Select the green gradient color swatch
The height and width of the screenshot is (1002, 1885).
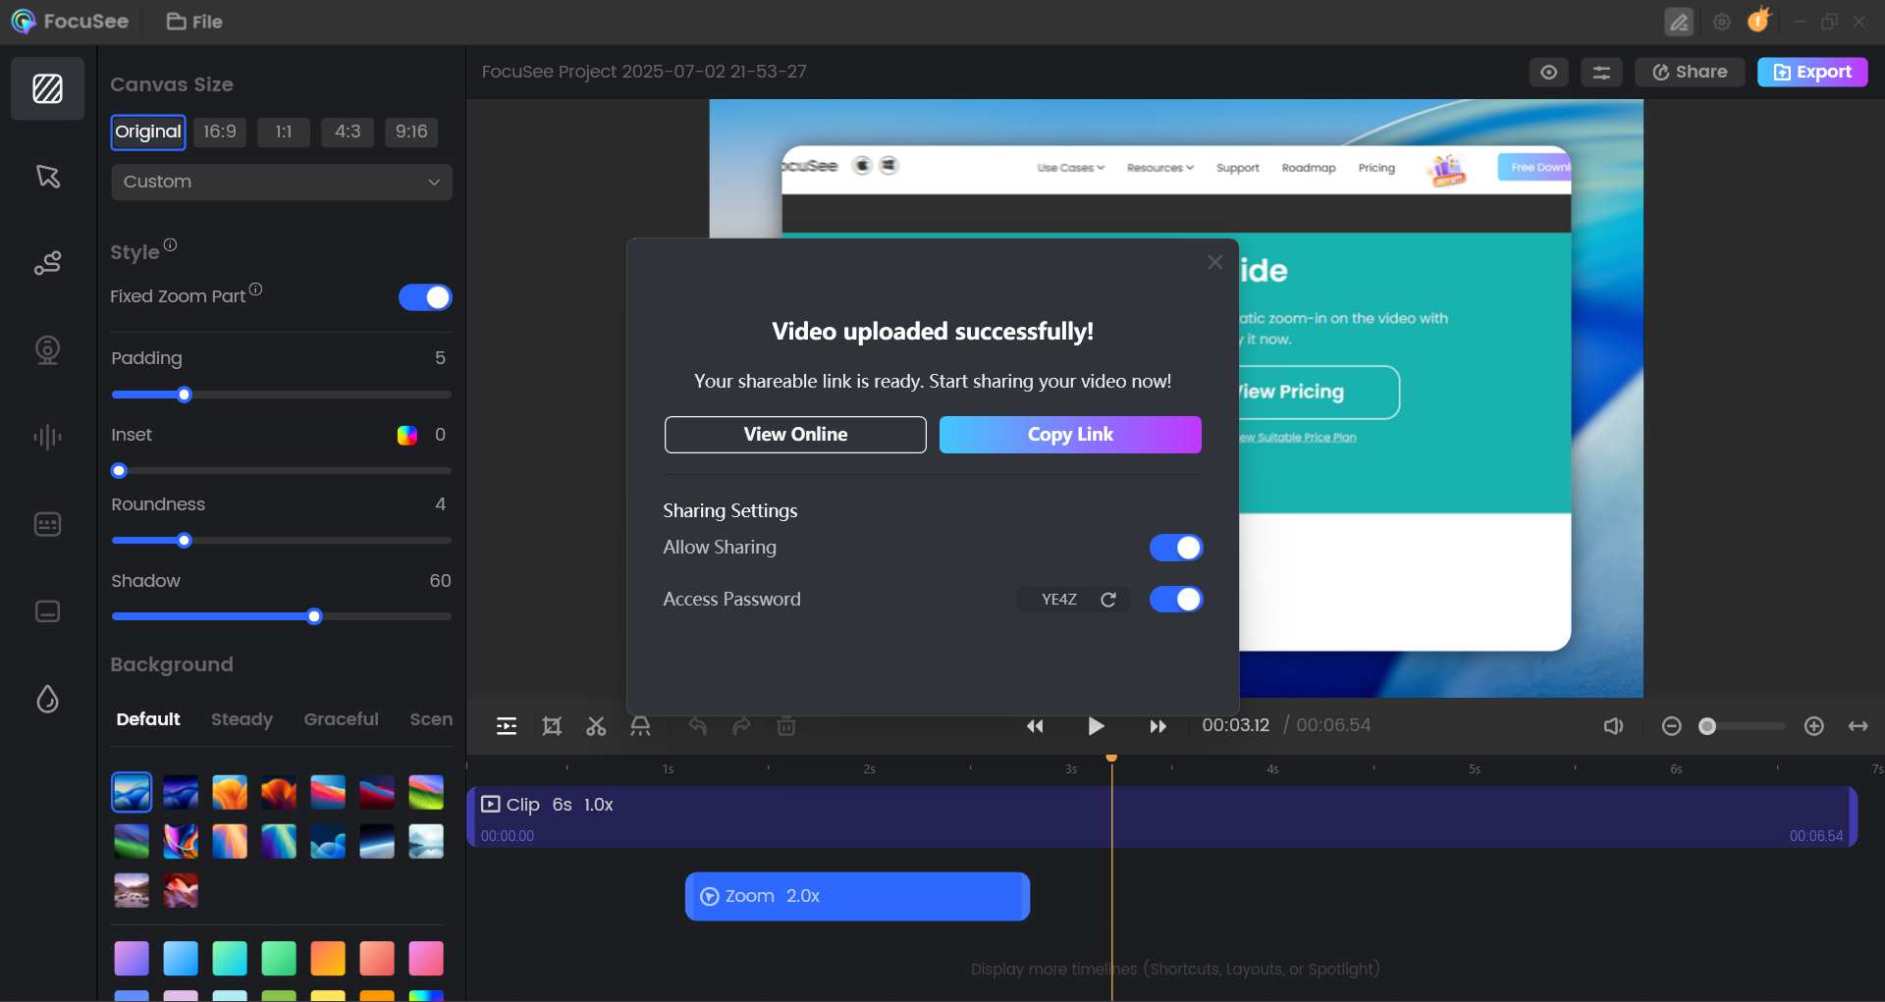click(x=279, y=958)
